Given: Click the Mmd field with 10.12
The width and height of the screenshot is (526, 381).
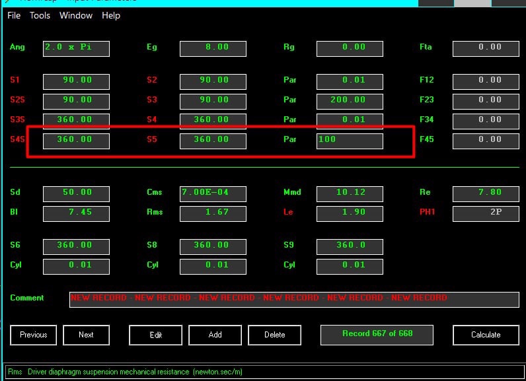Looking at the screenshot, I should 350,194.
